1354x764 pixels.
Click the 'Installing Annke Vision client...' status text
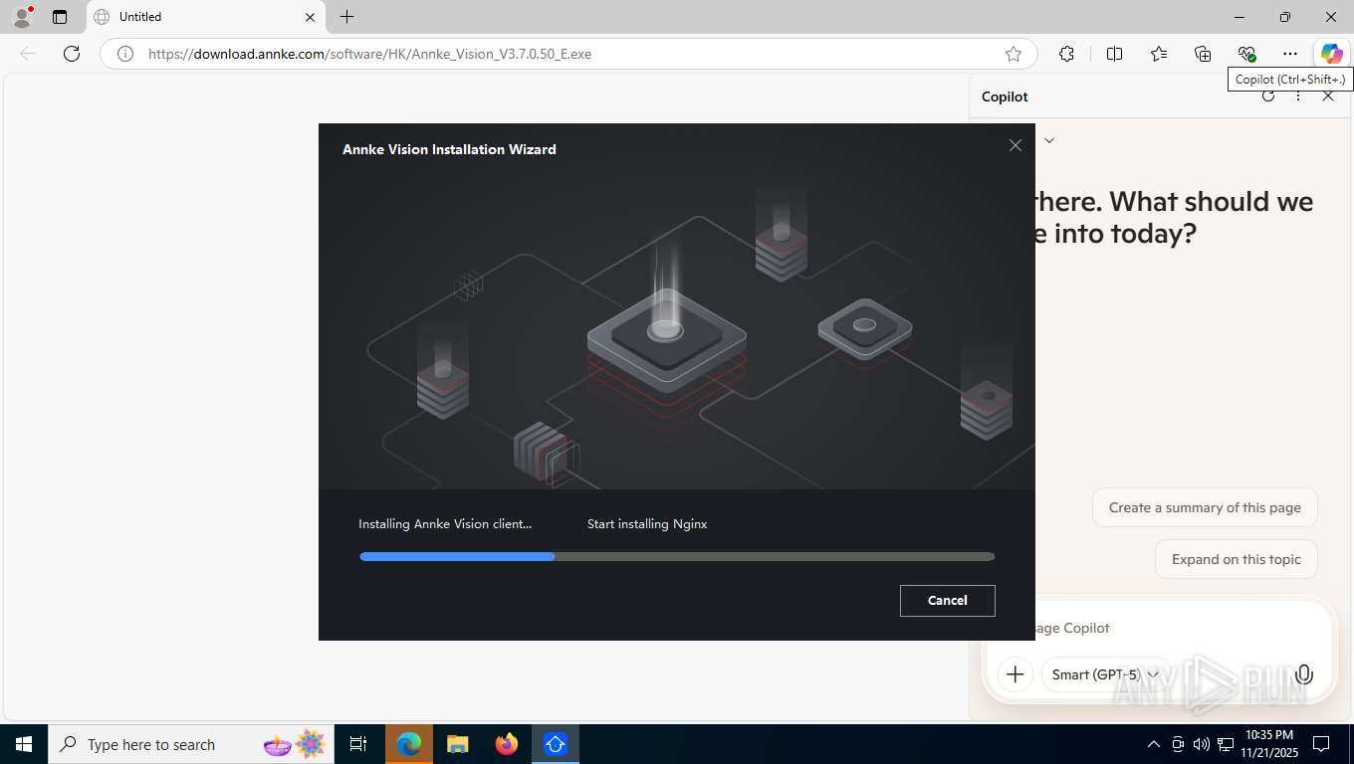[x=445, y=523]
